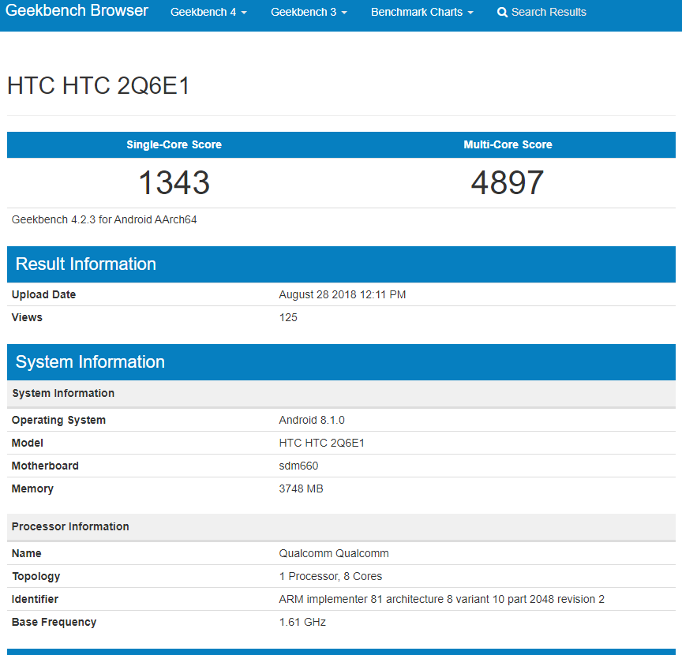Select the Single-Core Score header

click(174, 145)
